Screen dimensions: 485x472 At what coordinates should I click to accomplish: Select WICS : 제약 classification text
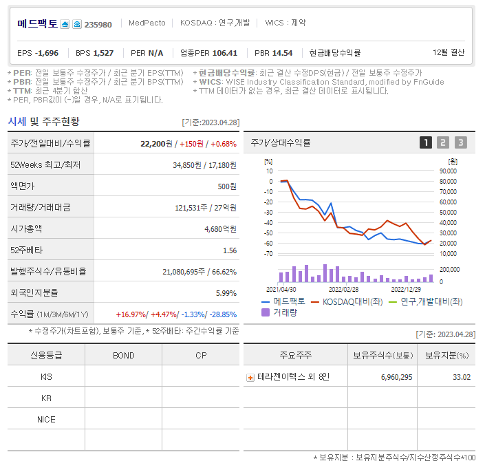pyautogui.click(x=285, y=23)
